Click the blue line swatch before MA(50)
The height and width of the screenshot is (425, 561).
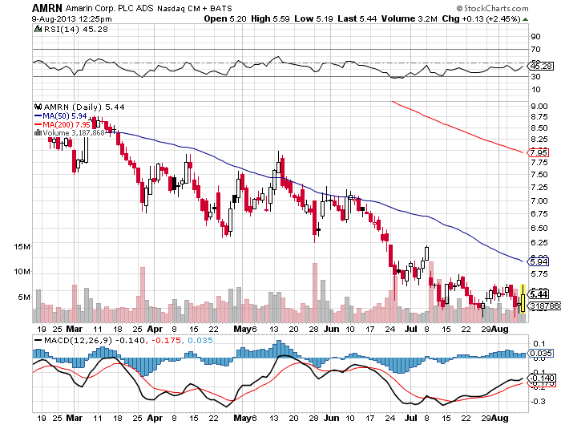pos(38,116)
